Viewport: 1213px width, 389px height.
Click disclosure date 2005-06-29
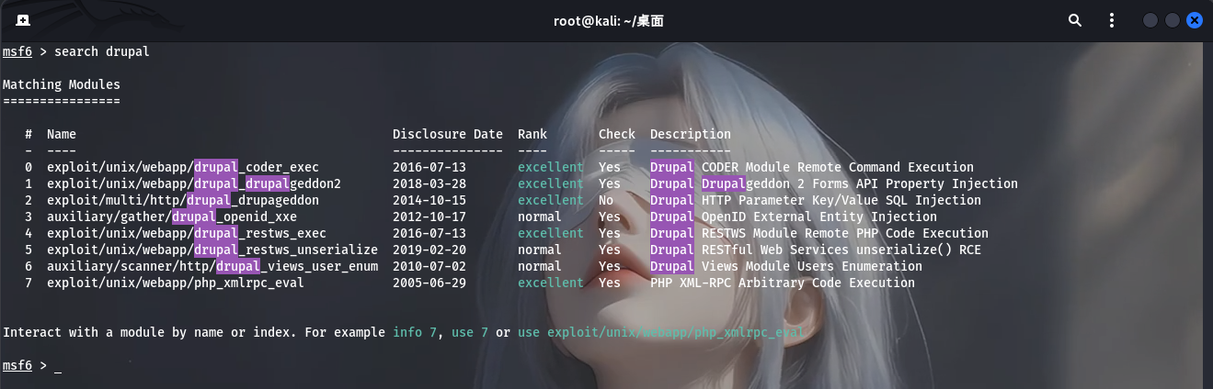429,283
